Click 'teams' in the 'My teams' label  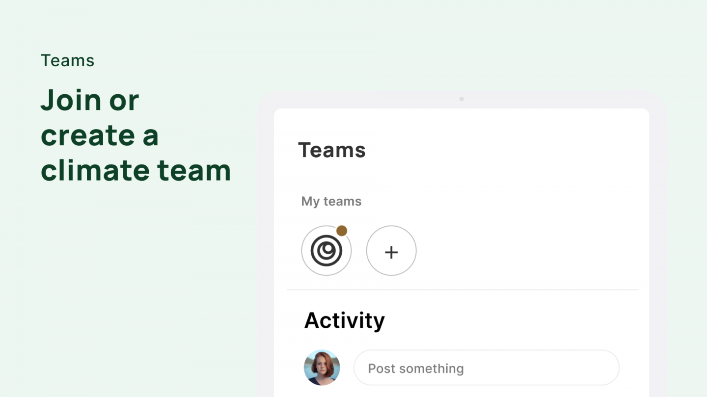pyautogui.click(x=342, y=202)
